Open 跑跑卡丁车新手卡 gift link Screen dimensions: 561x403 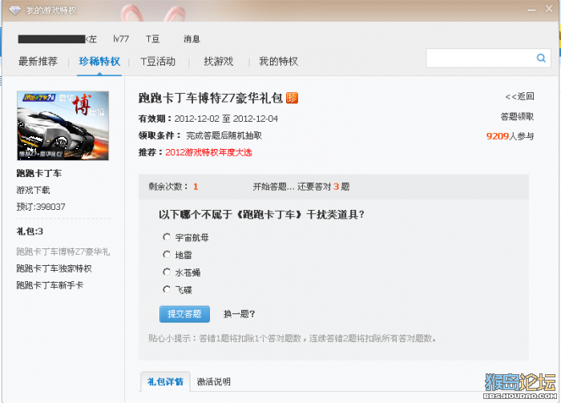point(50,285)
